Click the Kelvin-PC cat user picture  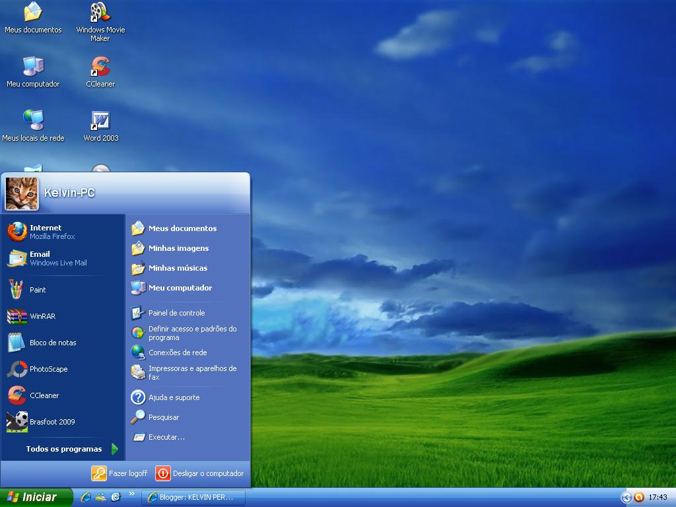22,193
